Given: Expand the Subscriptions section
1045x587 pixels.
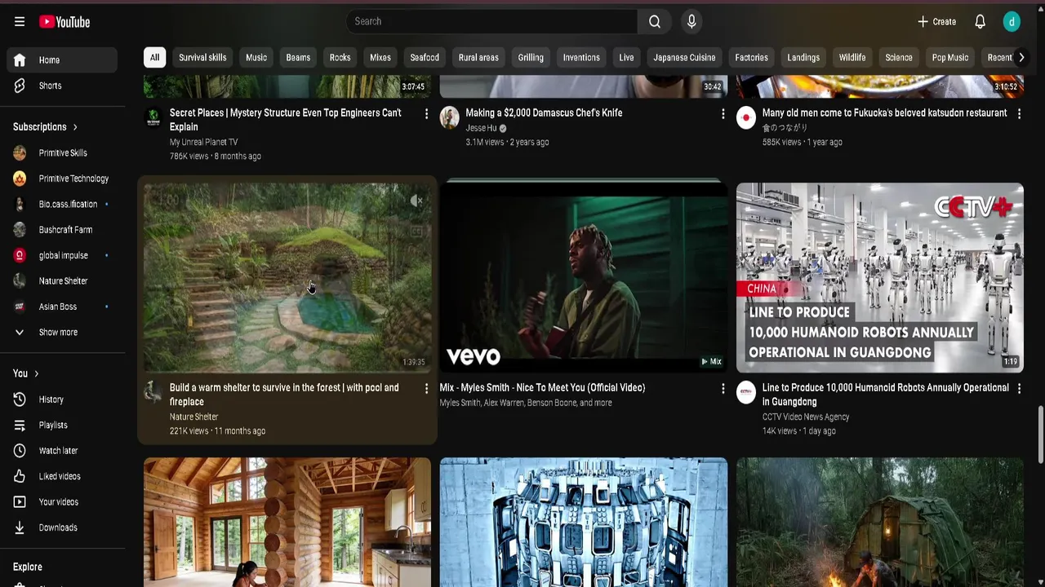Looking at the screenshot, I should coord(46,127).
